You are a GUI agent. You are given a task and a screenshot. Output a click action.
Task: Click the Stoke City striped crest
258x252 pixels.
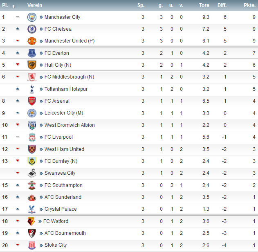tap(32, 245)
